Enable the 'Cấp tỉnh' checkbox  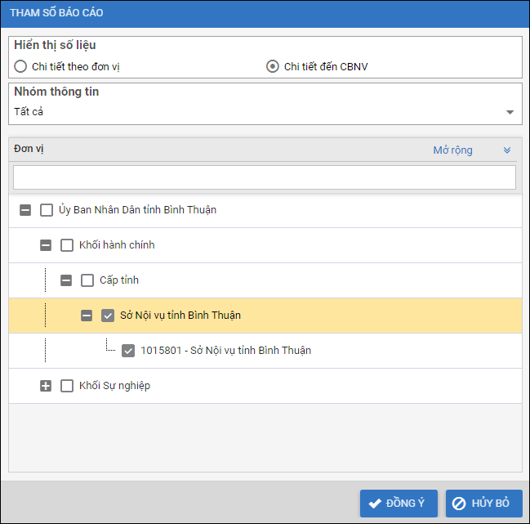pyautogui.click(x=87, y=280)
